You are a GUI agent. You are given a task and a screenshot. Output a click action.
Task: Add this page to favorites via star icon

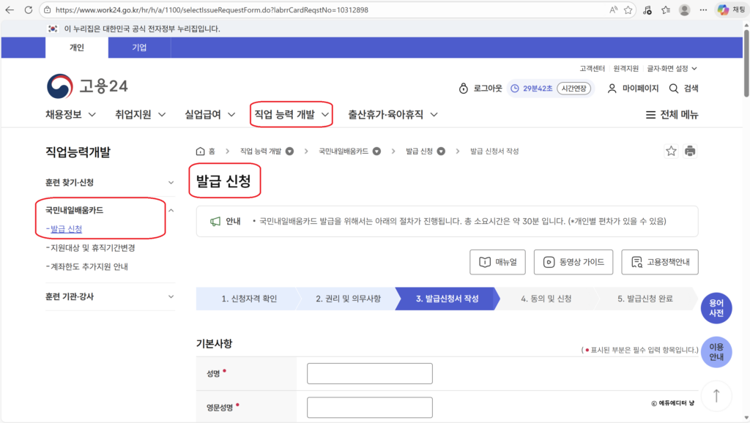click(670, 151)
